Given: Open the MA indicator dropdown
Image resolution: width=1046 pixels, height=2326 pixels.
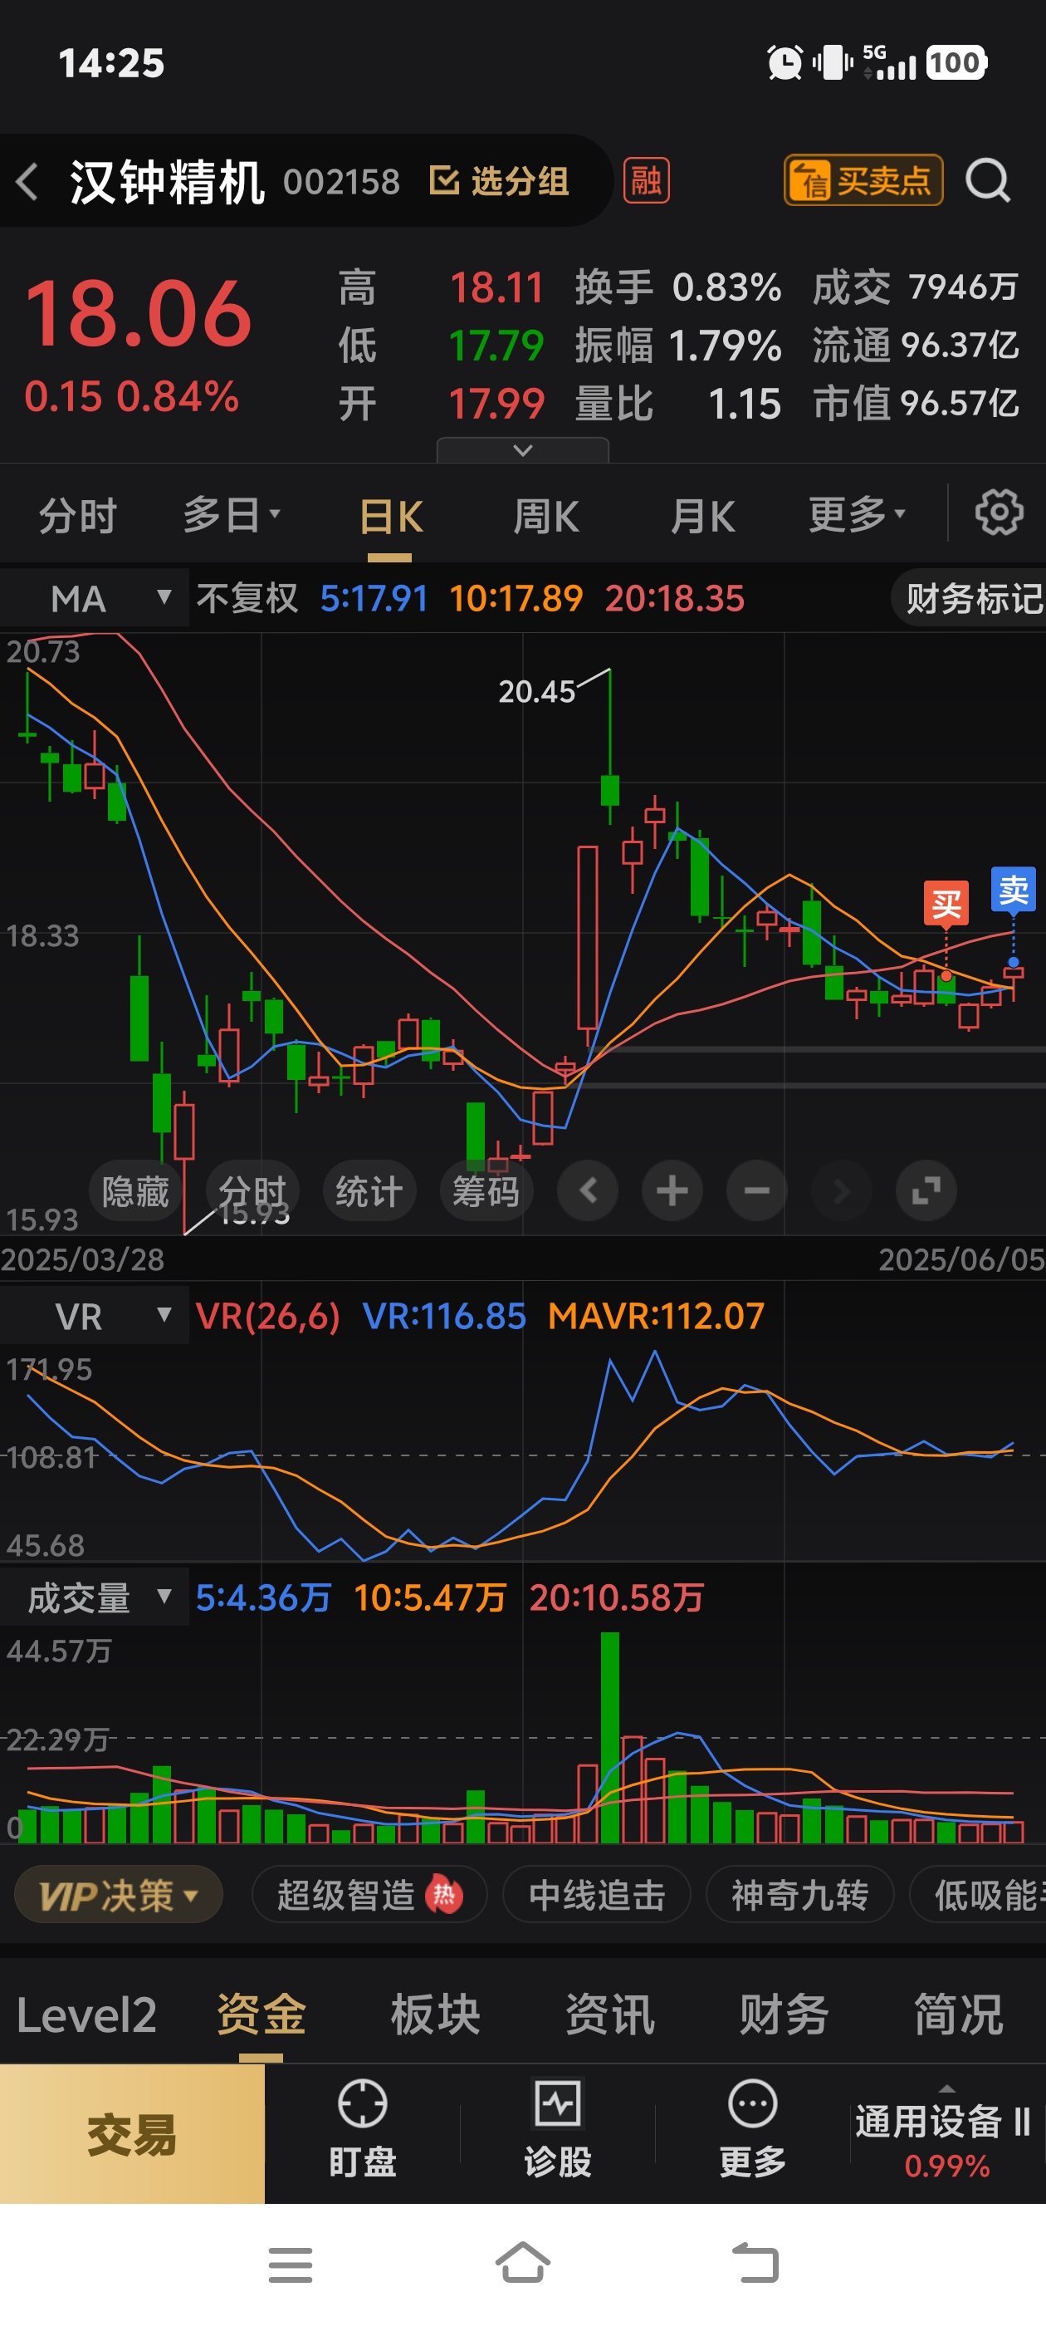Looking at the screenshot, I should coord(95,598).
